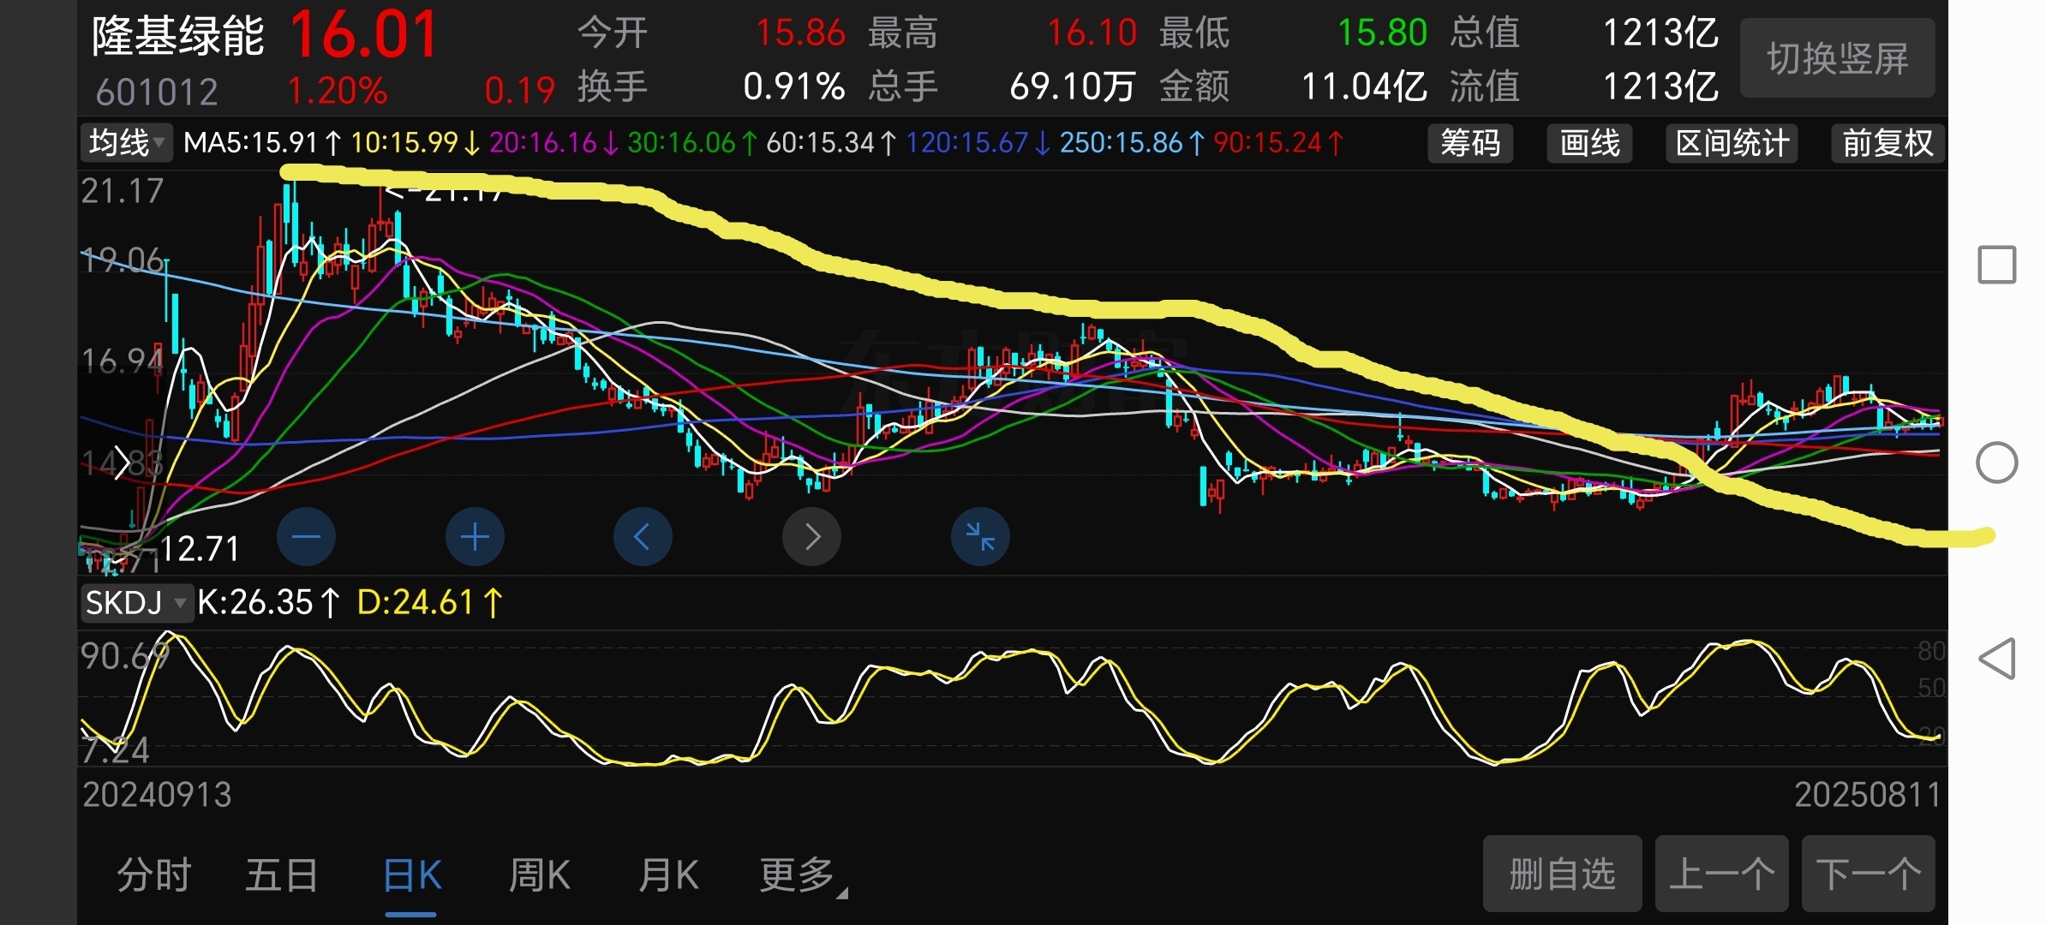Click stock name 隆基绿能
The image size is (2046, 925).
click(x=177, y=36)
